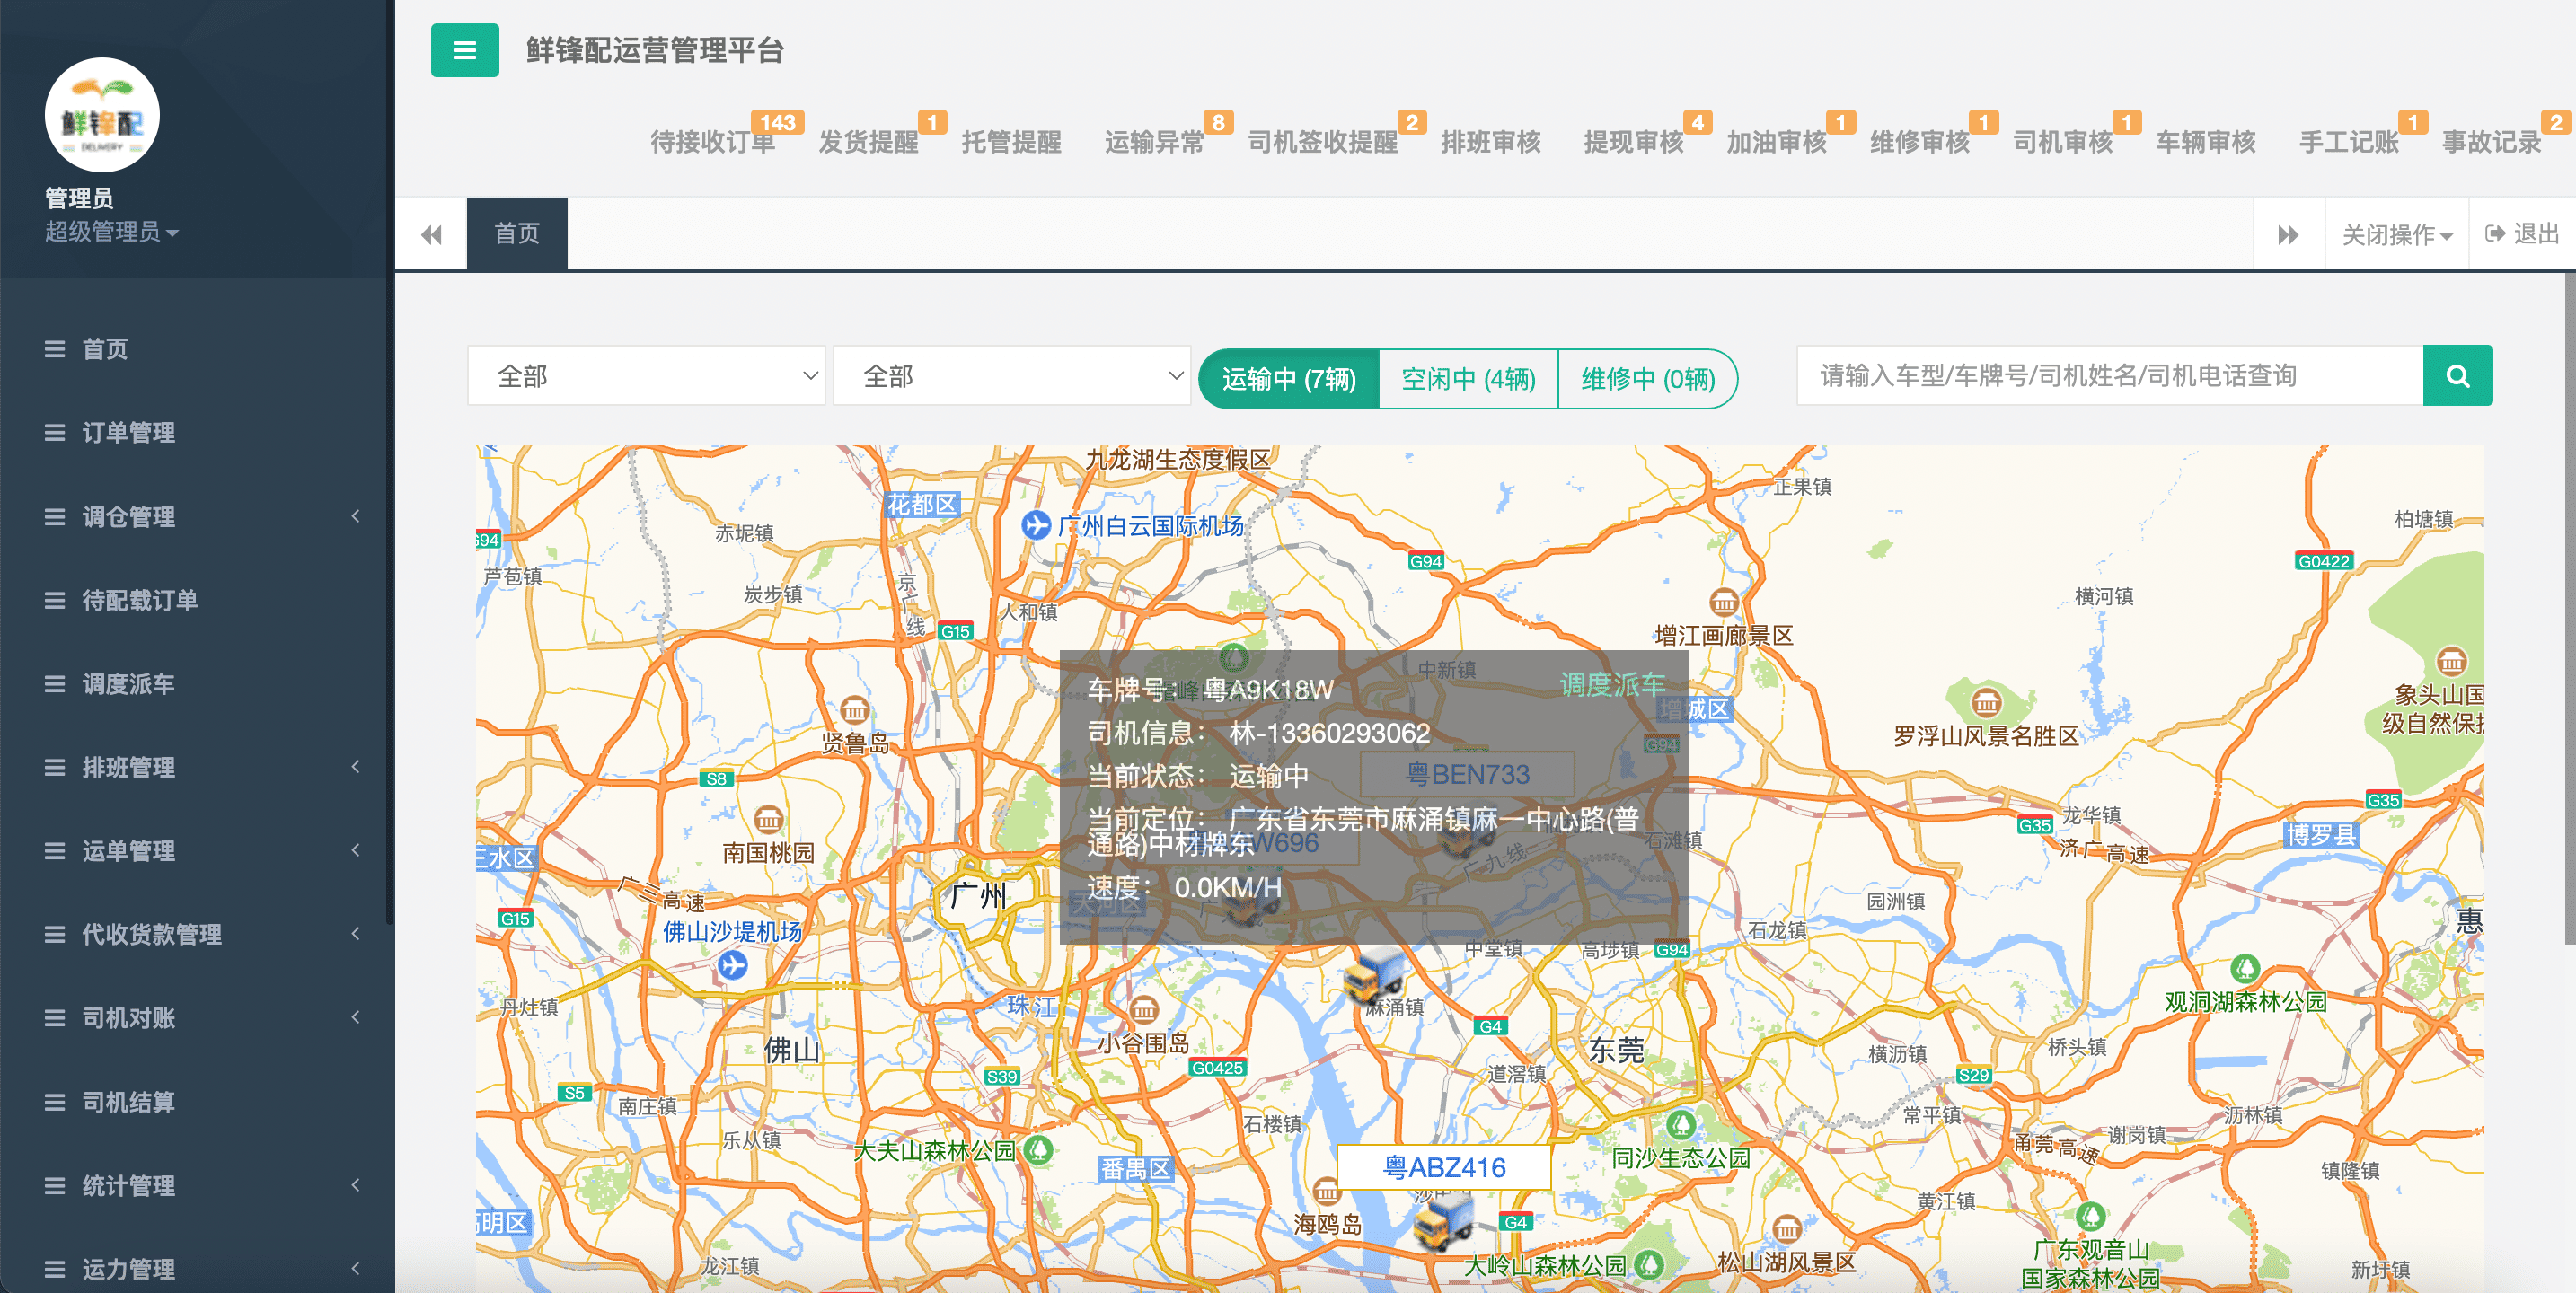Screen dimensions: 2576x1293
Task: Toggle the green hamburger sidebar button
Action: tap(465, 50)
